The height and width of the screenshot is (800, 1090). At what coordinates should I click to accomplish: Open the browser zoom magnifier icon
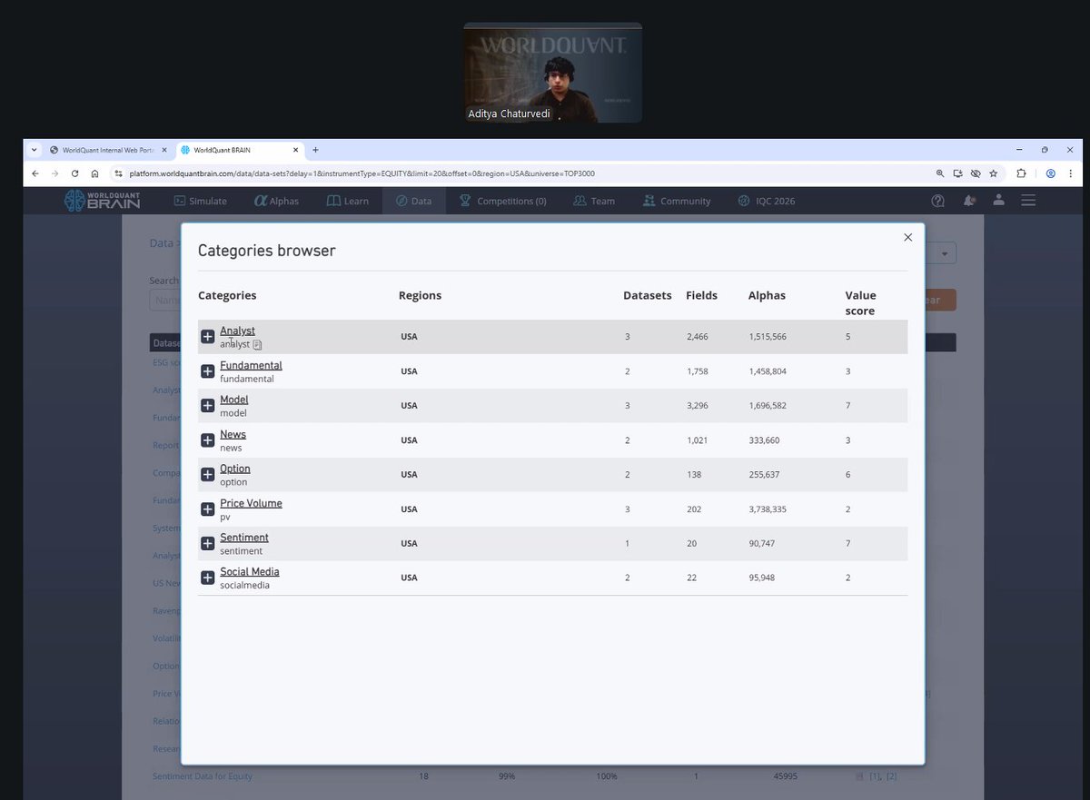[x=939, y=173]
